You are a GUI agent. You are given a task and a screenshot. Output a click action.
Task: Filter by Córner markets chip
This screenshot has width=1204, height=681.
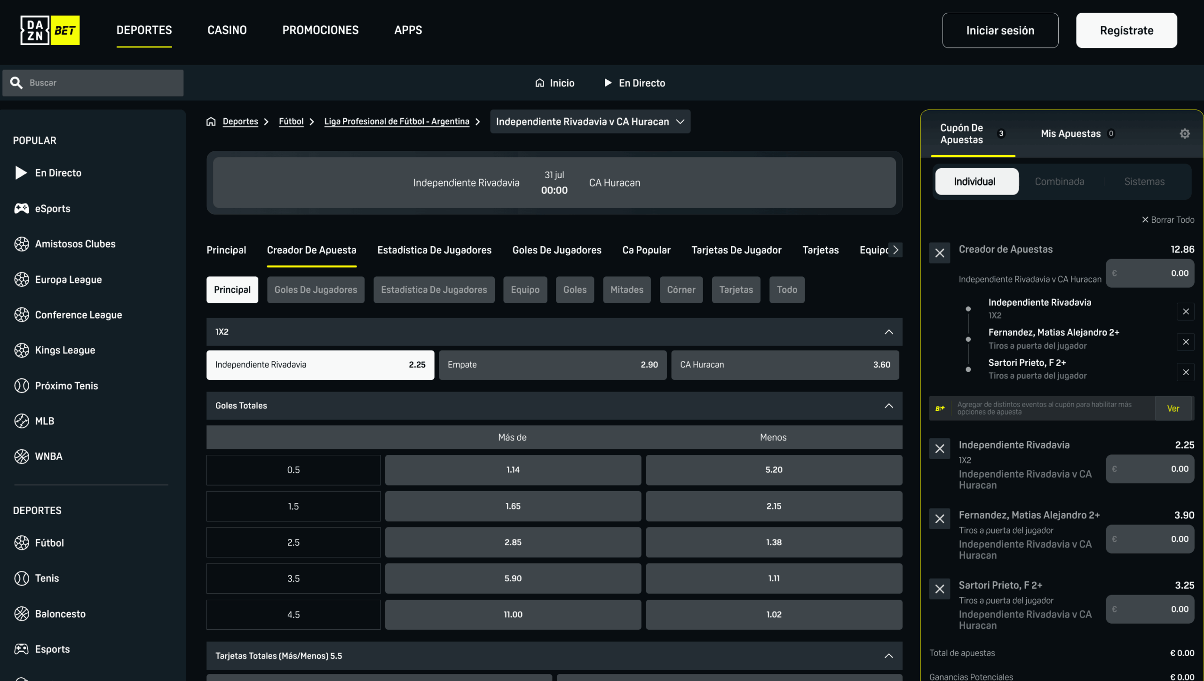(x=681, y=290)
